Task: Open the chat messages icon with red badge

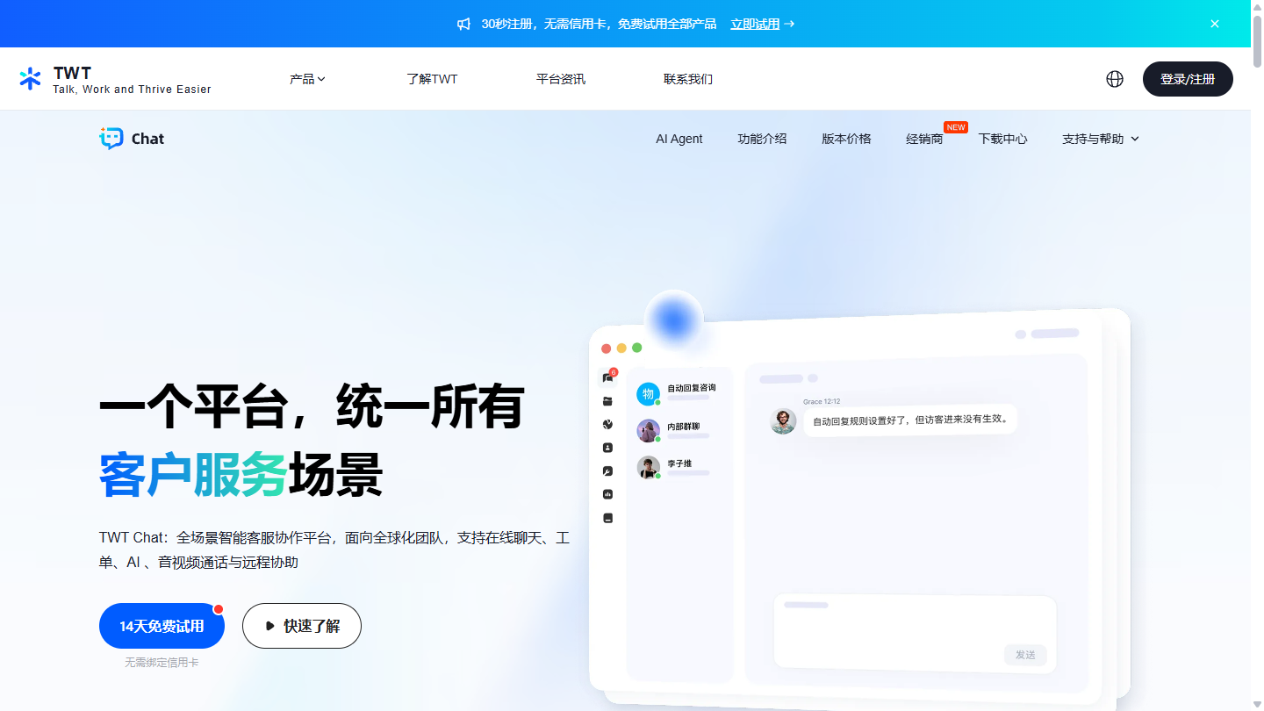Action: (x=607, y=377)
